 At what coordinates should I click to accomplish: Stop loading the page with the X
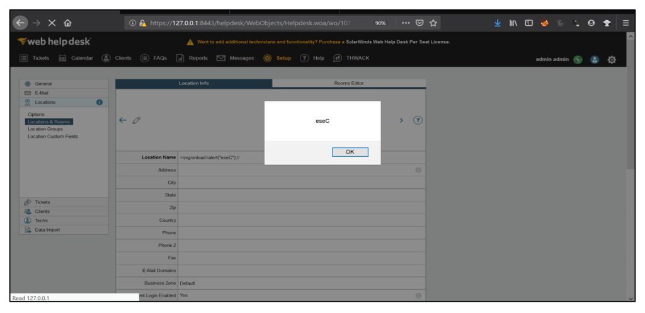point(52,23)
